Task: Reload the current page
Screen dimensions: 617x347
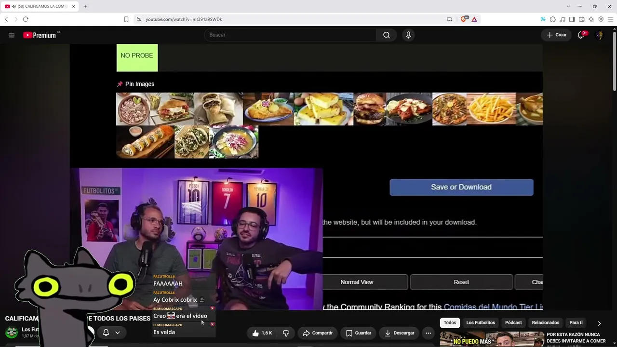Action: (x=26, y=19)
